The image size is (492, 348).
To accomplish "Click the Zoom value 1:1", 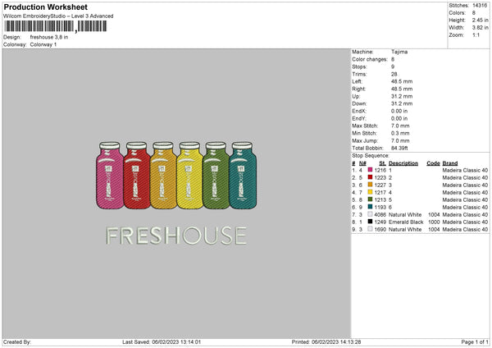I will pyautogui.click(x=476, y=34).
